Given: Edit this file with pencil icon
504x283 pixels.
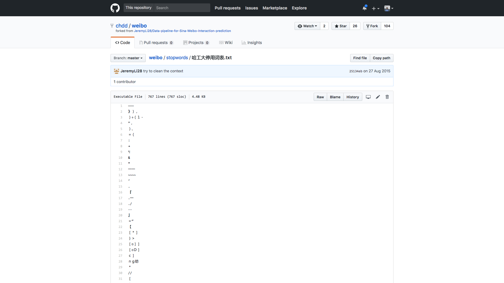Looking at the screenshot, I should coord(378,97).
